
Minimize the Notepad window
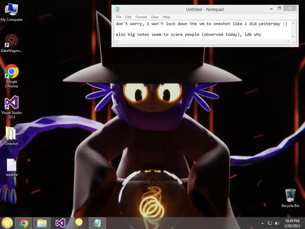pyautogui.click(x=271, y=8)
